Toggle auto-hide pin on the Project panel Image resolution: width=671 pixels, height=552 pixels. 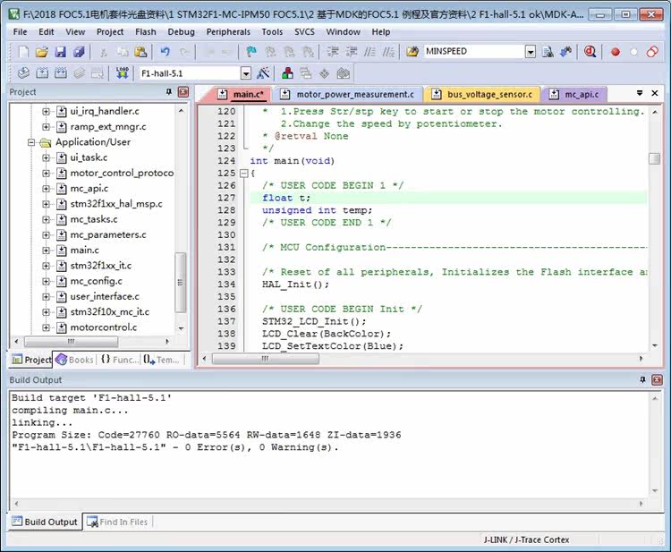169,91
